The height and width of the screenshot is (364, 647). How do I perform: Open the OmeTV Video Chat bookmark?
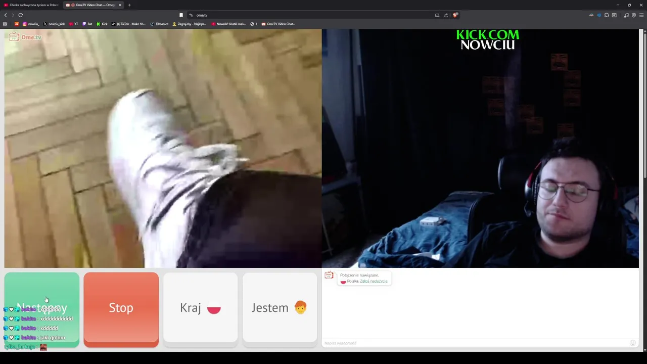[278, 24]
